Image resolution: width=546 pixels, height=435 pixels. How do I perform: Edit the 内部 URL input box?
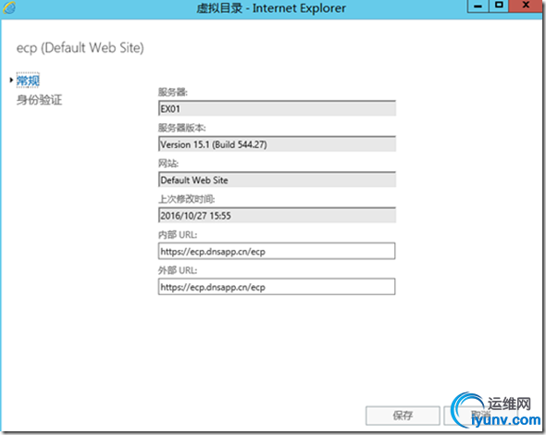[x=277, y=251]
